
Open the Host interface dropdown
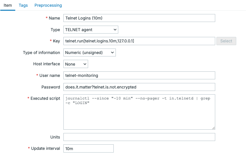point(76,64)
